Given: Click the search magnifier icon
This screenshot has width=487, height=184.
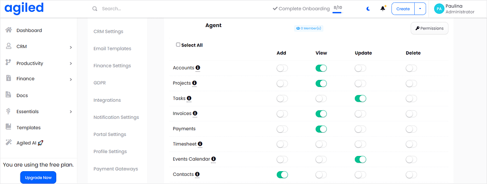Looking at the screenshot, I should click(95, 9).
